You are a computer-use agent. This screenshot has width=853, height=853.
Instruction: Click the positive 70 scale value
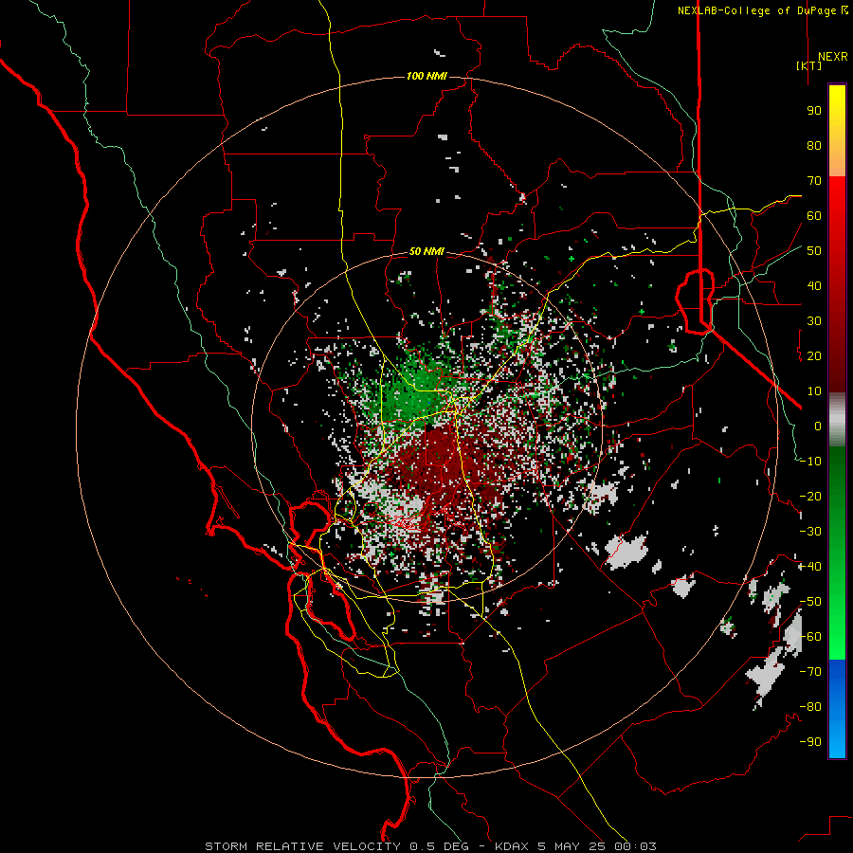tap(814, 181)
